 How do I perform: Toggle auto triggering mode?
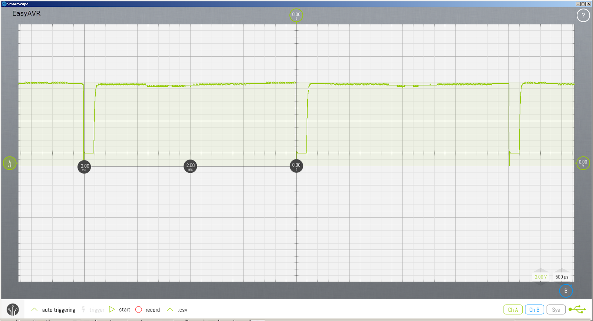coord(53,310)
